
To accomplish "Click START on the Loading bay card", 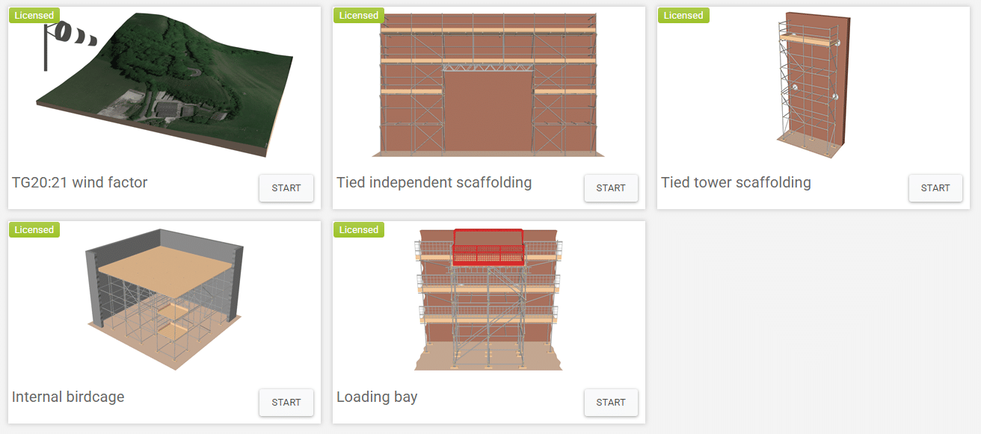I will point(610,403).
